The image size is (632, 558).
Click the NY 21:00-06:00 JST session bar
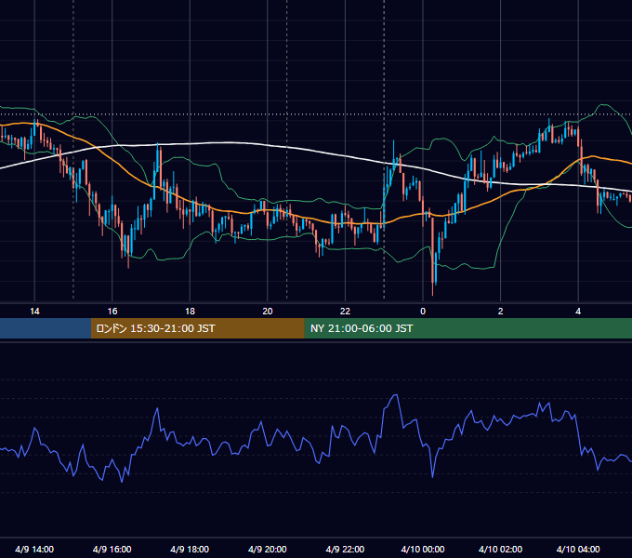467,328
